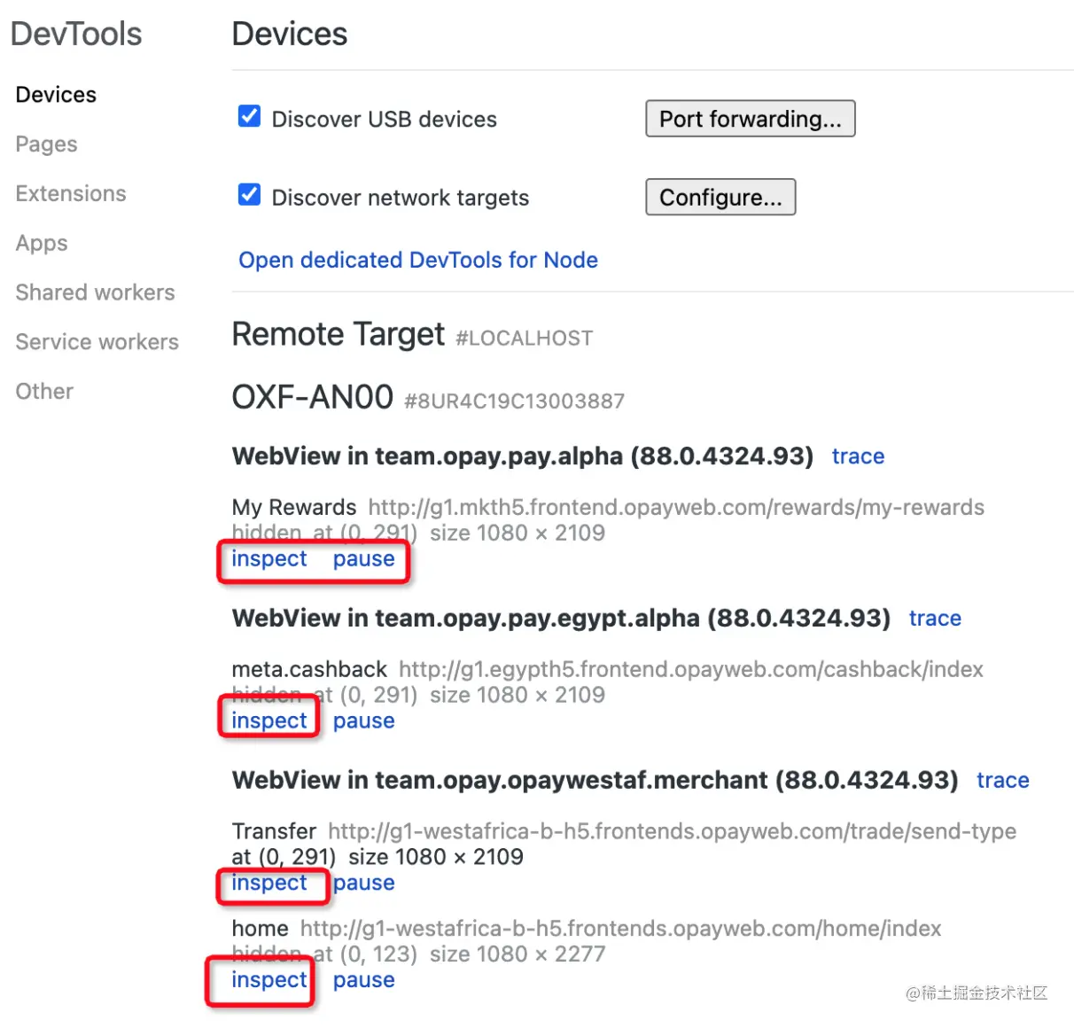Switch to Pages in the sidebar
Screen dimensions: 1074x1028
coord(46,144)
